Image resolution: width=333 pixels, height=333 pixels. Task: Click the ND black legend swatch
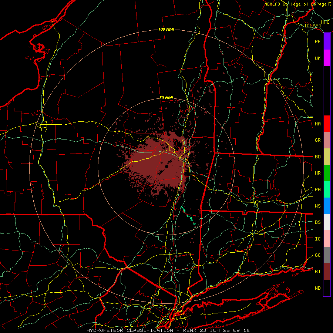point(327,288)
